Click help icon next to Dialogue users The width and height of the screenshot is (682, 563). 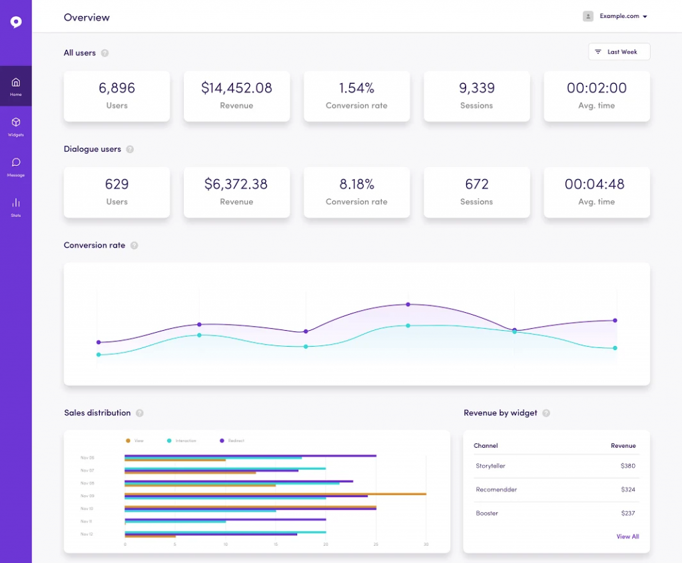pos(130,149)
